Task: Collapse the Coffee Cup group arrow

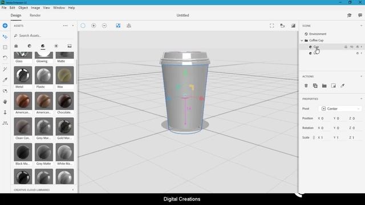Action: pyautogui.click(x=302, y=40)
